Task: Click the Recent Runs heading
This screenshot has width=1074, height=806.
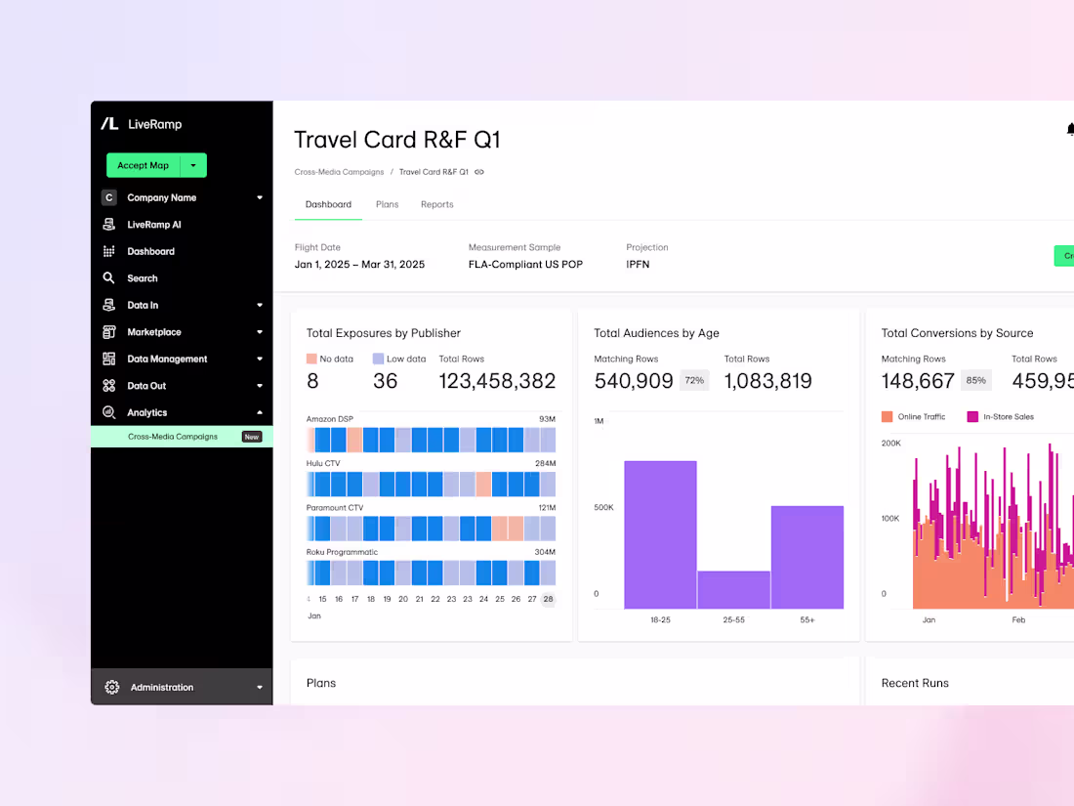Action: (915, 683)
